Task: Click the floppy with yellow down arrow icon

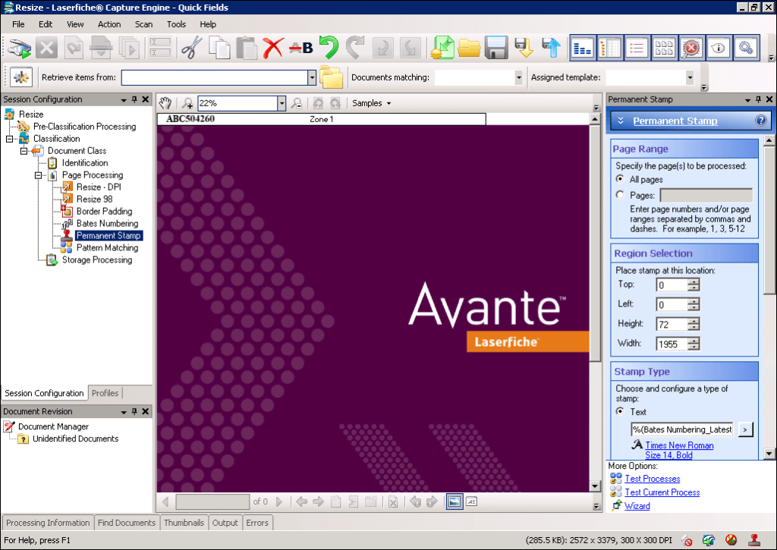Action: coord(524,48)
